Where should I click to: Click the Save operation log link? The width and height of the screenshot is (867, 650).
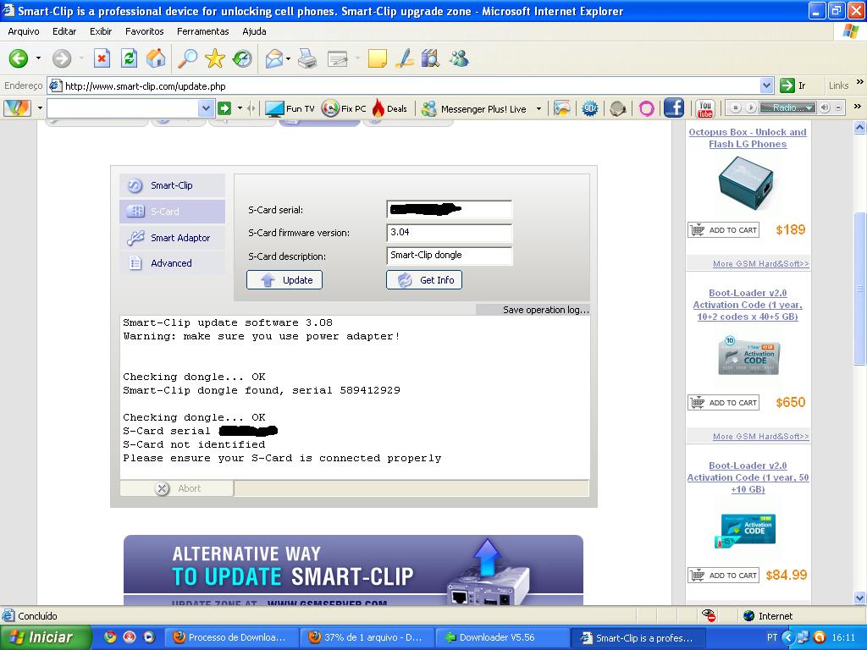tap(545, 310)
